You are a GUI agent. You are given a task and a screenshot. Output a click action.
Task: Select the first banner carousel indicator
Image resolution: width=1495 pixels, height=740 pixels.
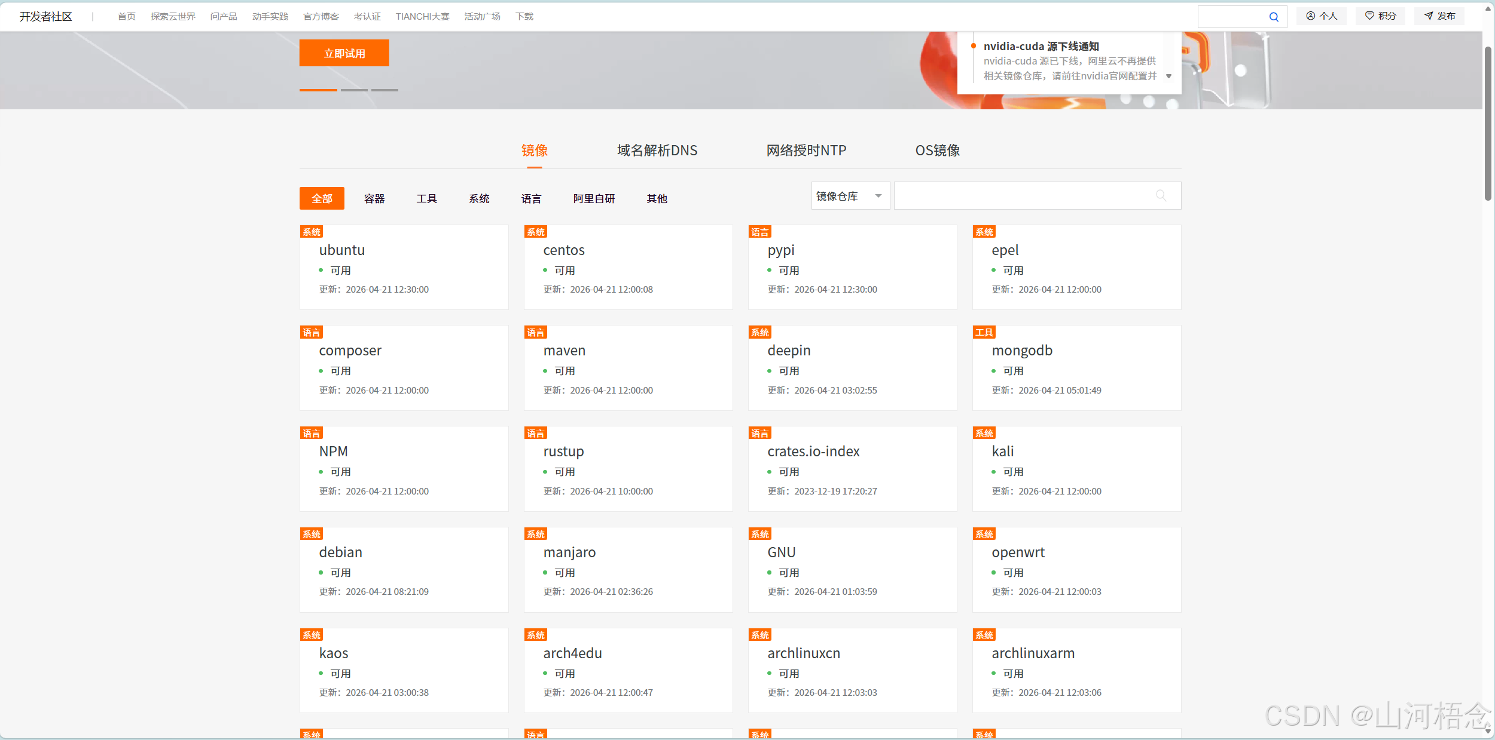click(x=318, y=90)
